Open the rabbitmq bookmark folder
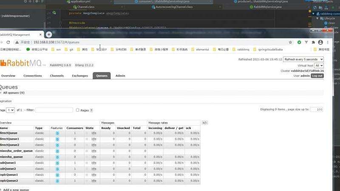Image resolution: width=340 pixels, height=191 pixels. point(241,49)
